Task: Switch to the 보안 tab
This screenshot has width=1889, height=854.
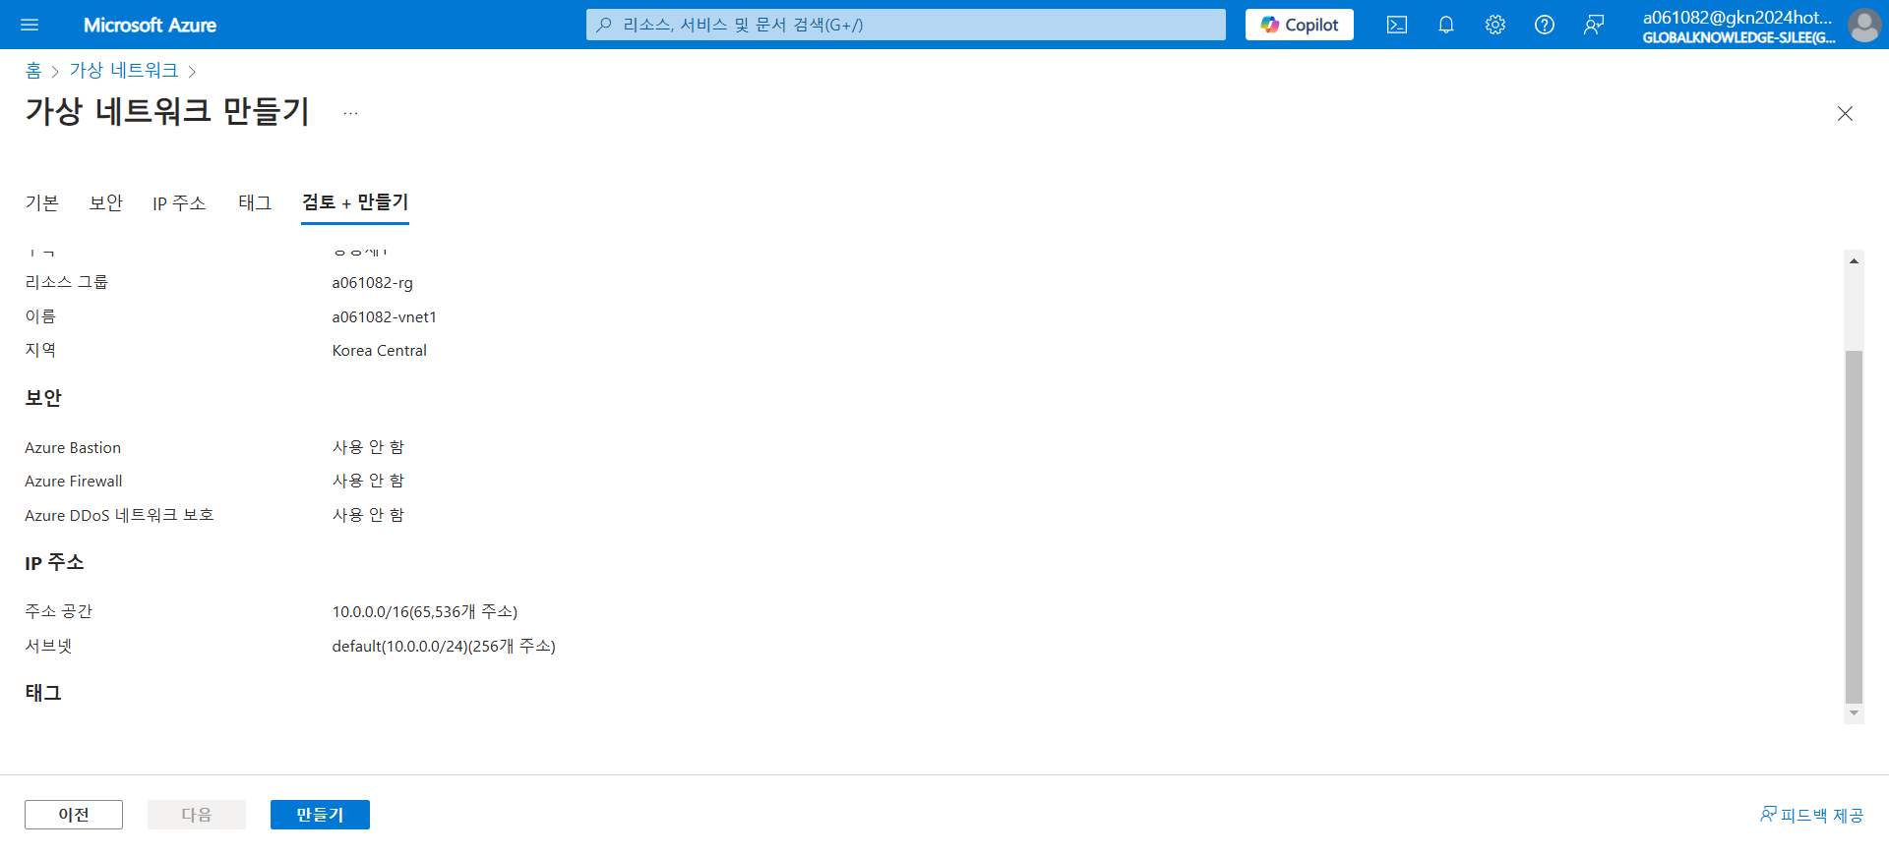Action: tap(106, 202)
